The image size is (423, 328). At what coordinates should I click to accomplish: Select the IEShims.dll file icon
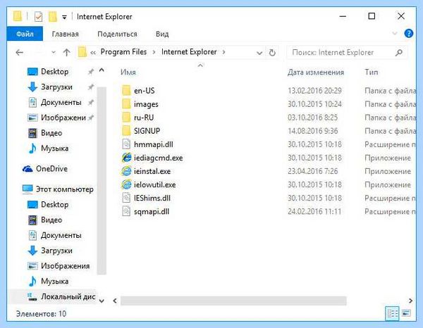(x=126, y=198)
